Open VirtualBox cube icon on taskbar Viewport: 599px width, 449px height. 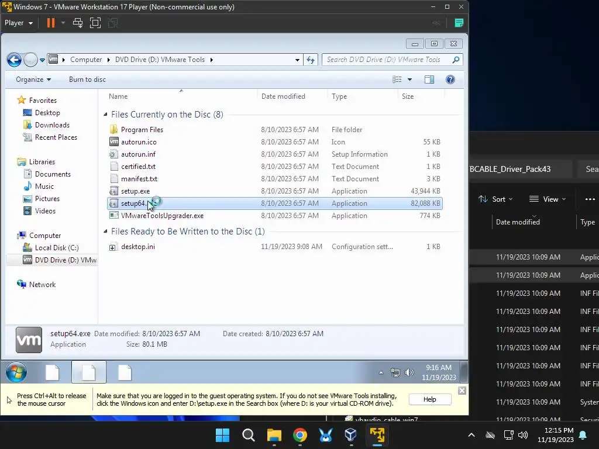351,435
